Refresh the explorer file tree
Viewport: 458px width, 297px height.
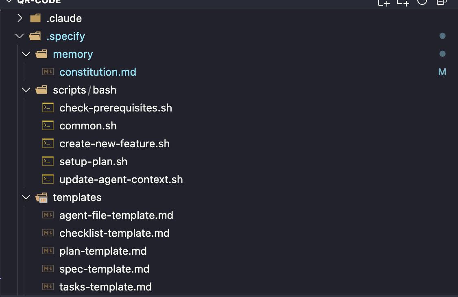click(422, 2)
